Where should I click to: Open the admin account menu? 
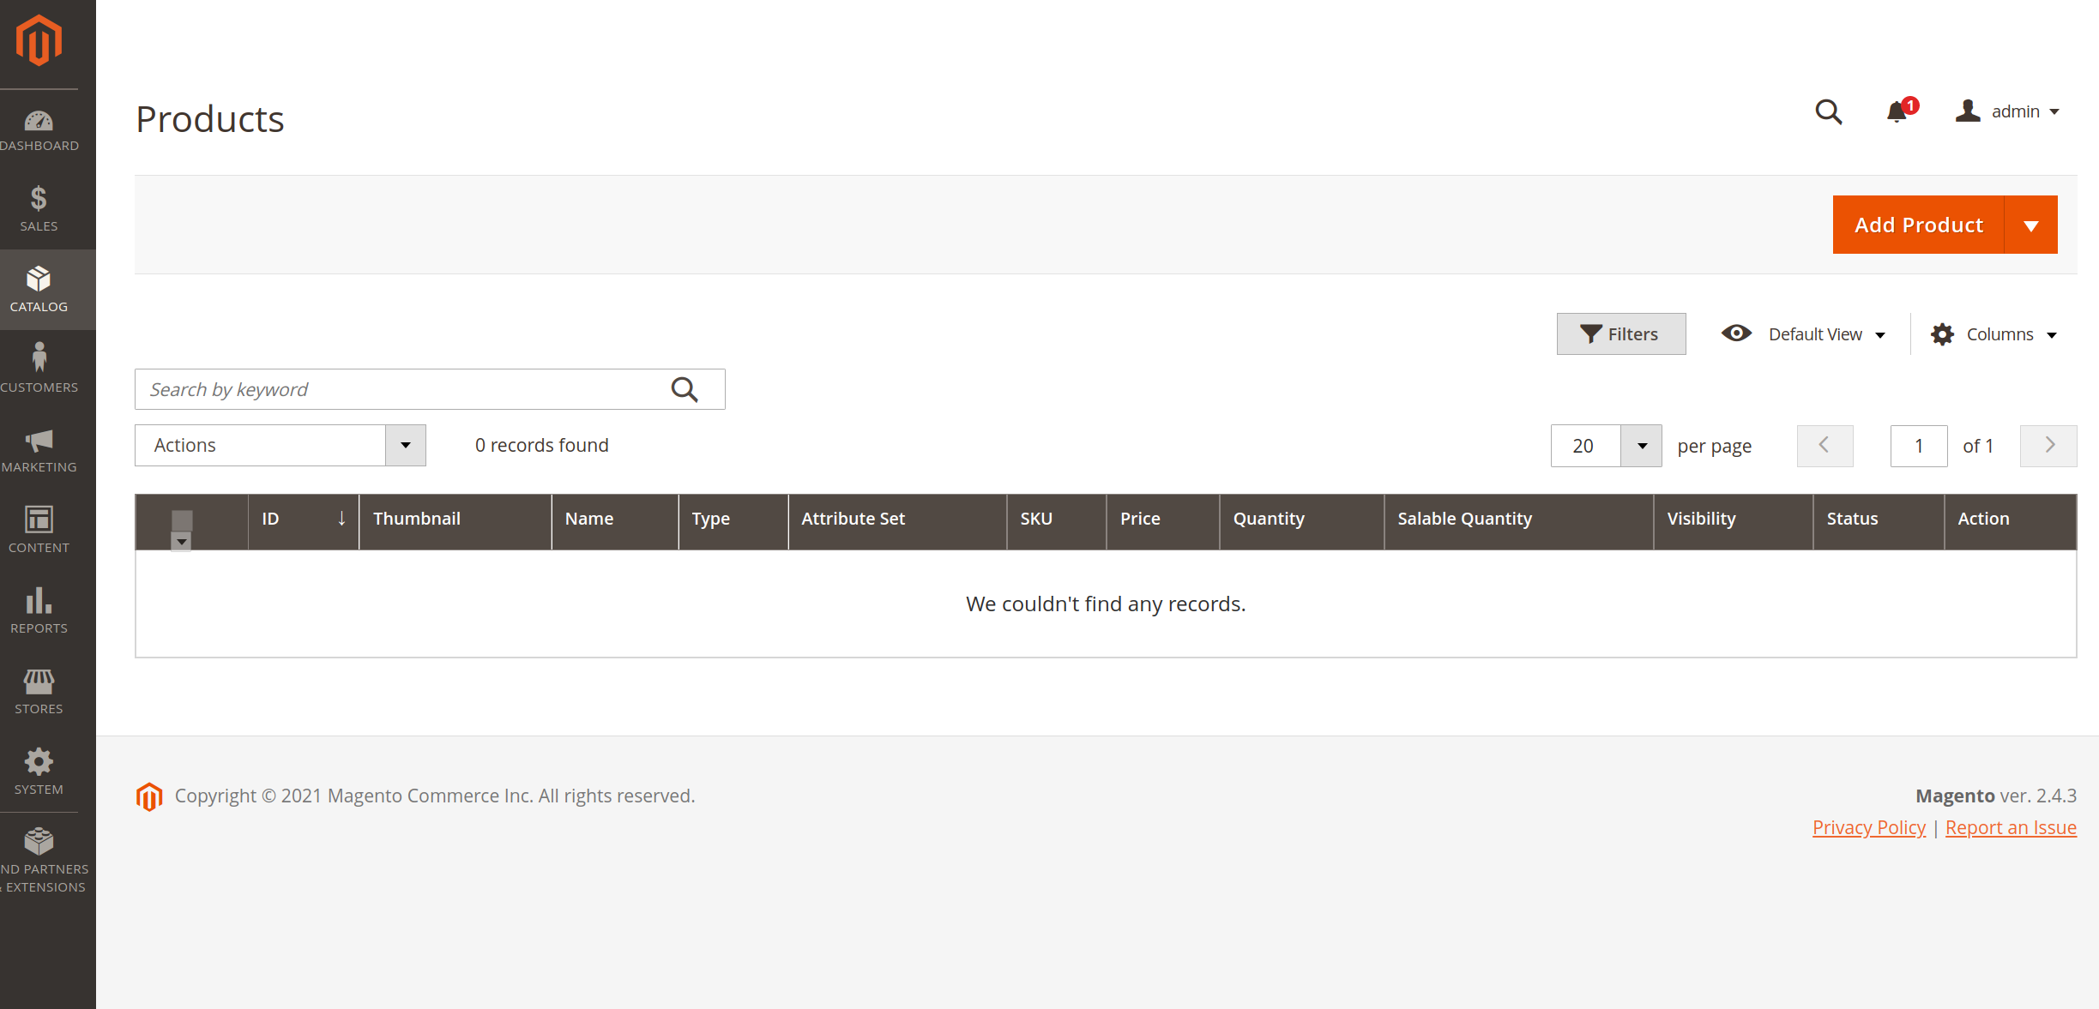2008,111
